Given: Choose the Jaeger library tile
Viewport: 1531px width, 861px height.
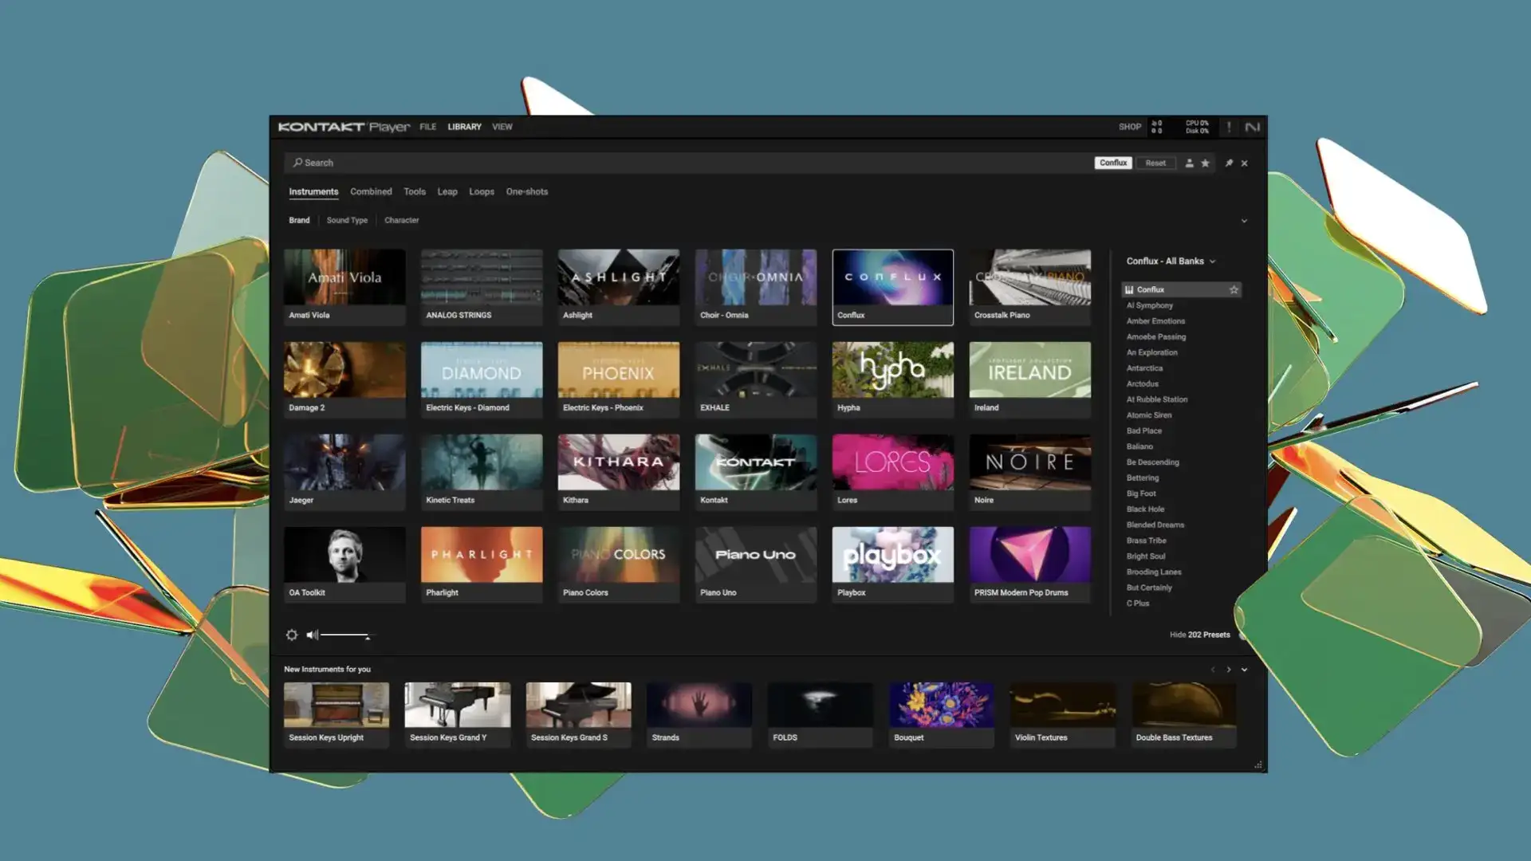Looking at the screenshot, I should (x=344, y=472).
